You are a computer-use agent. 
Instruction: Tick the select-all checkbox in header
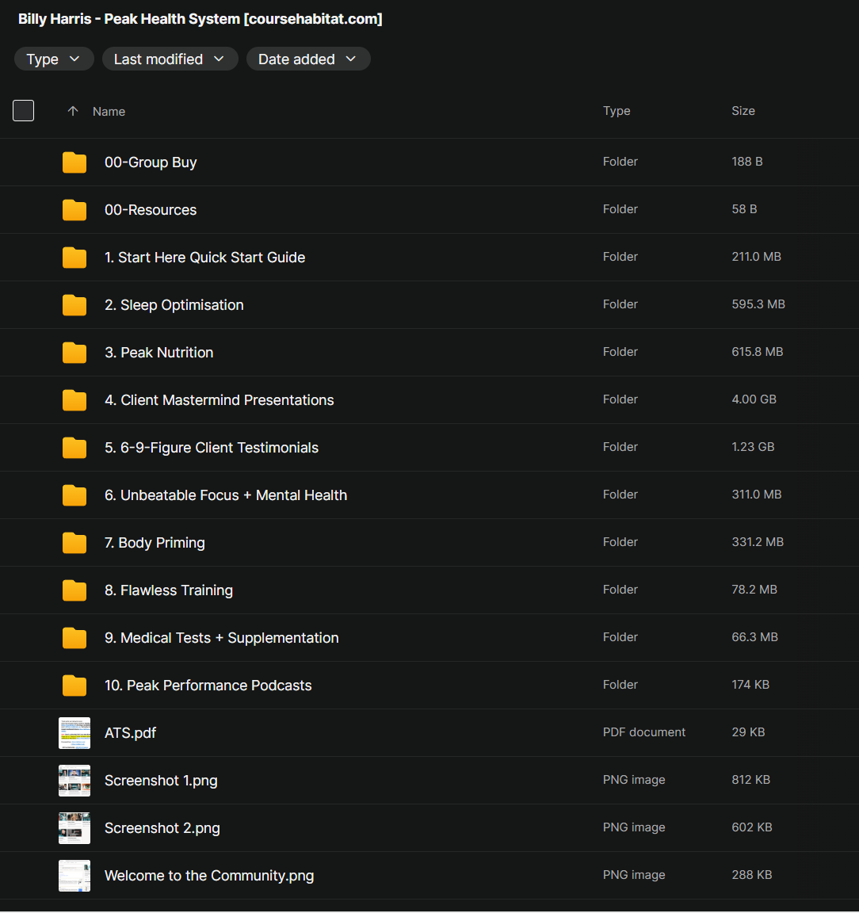tap(24, 111)
